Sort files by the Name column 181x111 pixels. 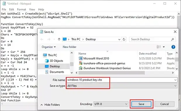[82, 53]
